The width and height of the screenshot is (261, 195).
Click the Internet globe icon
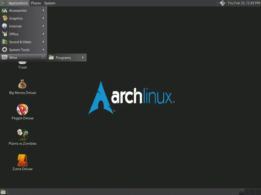(5, 26)
